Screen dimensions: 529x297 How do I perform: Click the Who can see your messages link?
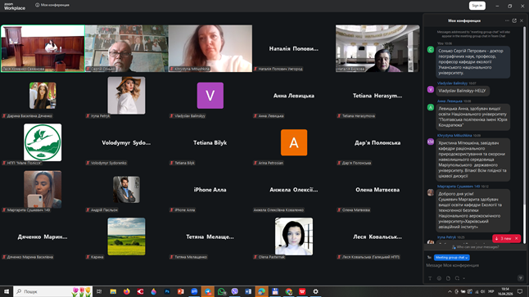click(475, 247)
